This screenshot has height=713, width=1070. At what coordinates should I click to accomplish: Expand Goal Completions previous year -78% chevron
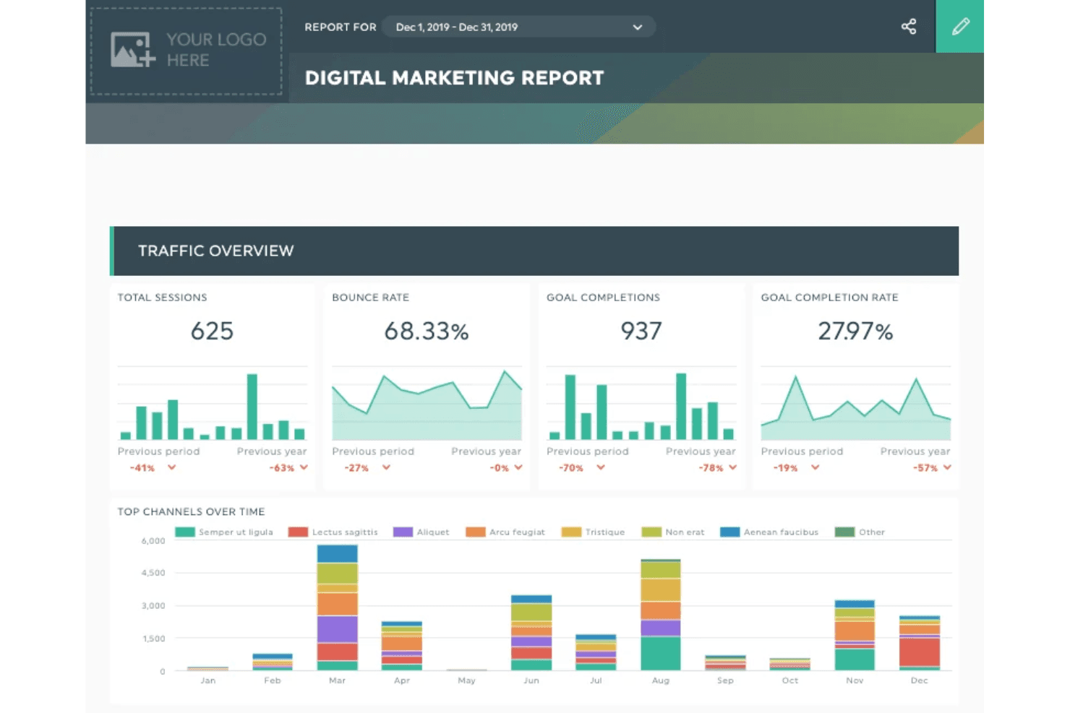coord(732,467)
